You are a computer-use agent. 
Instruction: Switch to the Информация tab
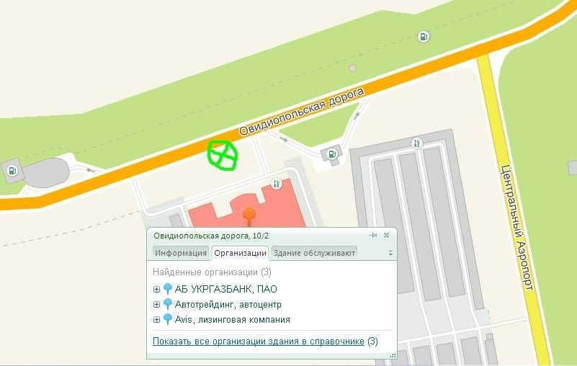[x=181, y=253]
